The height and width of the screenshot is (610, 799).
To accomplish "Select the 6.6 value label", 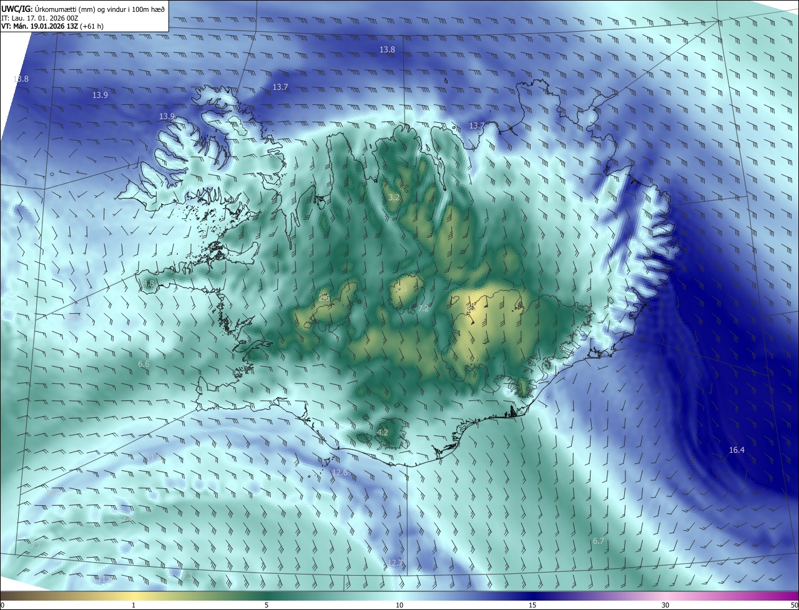I will click(144, 364).
